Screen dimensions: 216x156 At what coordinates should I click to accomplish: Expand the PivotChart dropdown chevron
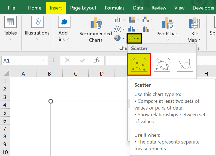click(168, 40)
